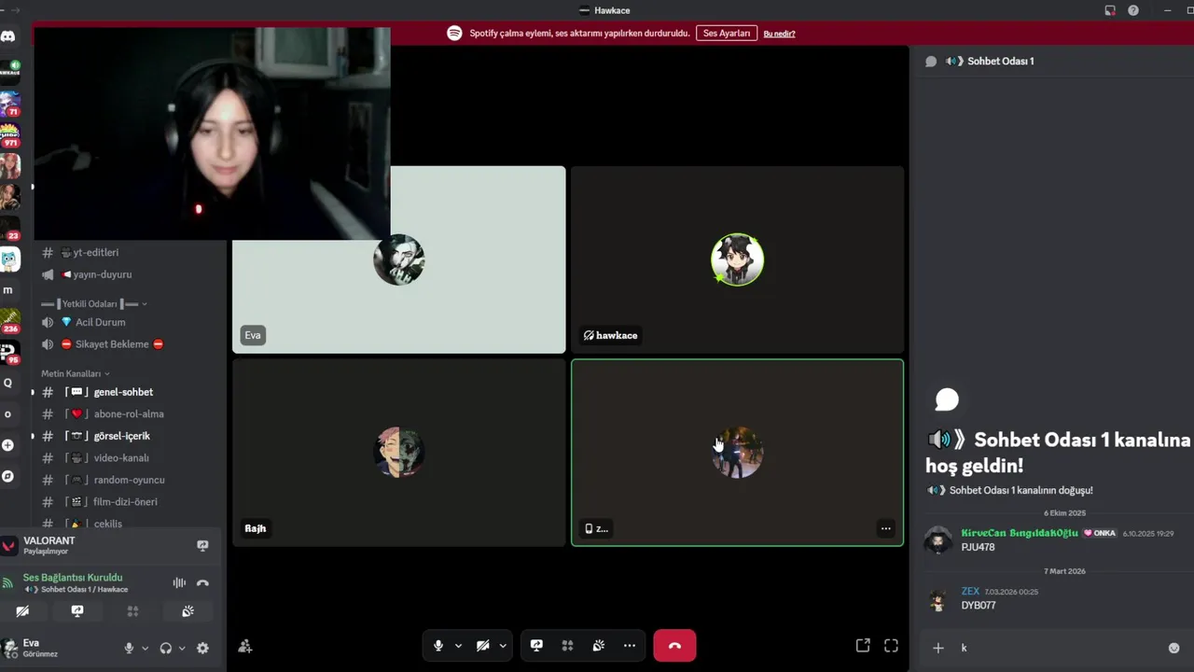Open the abone-rol-alma channel
1194x672 pixels.
pyautogui.click(x=129, y=413)
